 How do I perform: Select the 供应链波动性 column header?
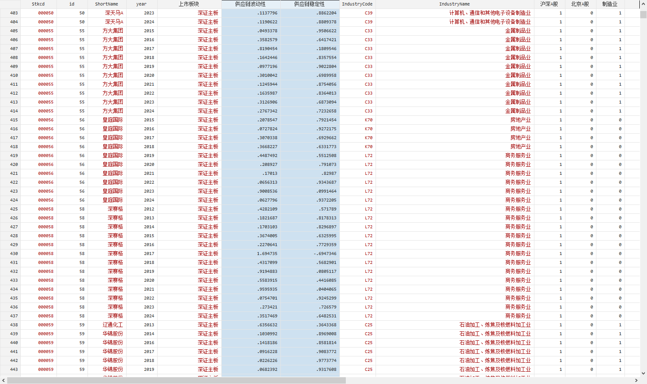[x=251, y=4]
